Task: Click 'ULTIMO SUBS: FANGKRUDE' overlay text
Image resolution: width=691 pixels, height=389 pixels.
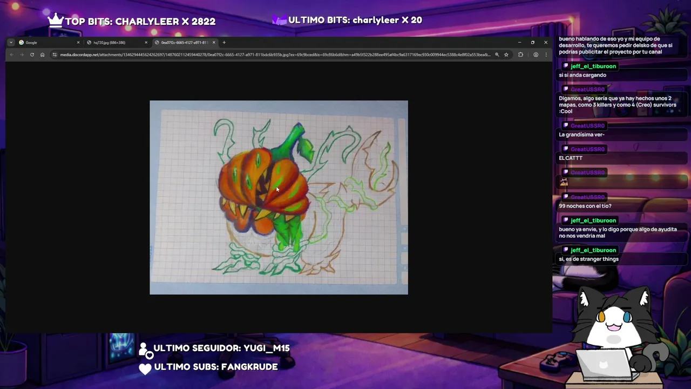Action: [216, 367]
